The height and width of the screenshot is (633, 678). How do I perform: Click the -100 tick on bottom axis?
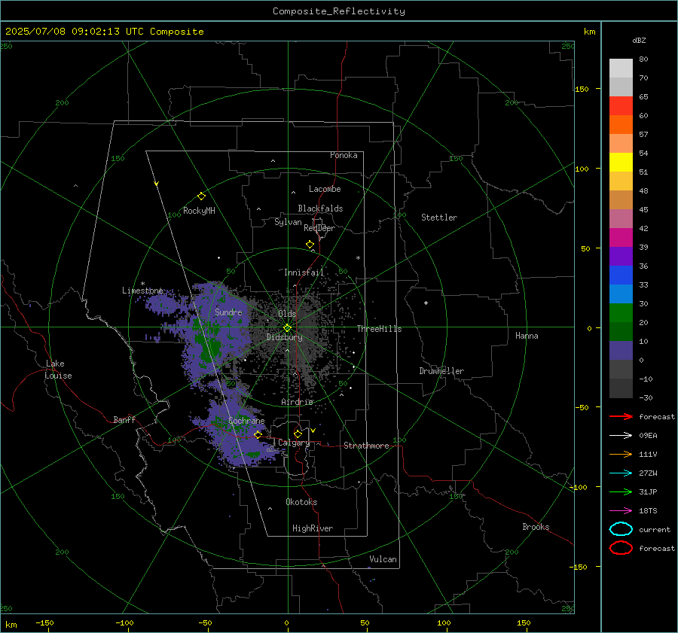124,622
